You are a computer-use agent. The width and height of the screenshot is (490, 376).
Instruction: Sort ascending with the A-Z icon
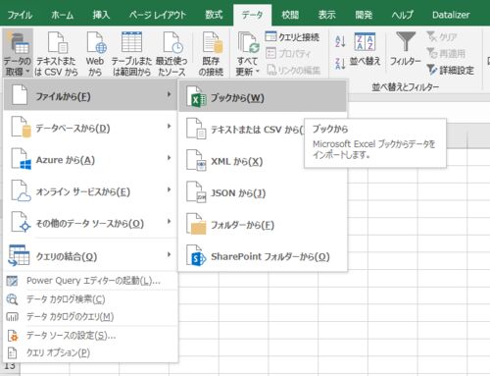tap(340, 41)
